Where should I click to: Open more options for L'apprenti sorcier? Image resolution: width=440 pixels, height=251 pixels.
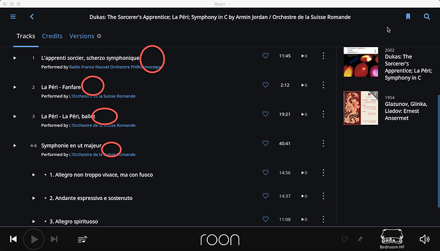point(323,56)
